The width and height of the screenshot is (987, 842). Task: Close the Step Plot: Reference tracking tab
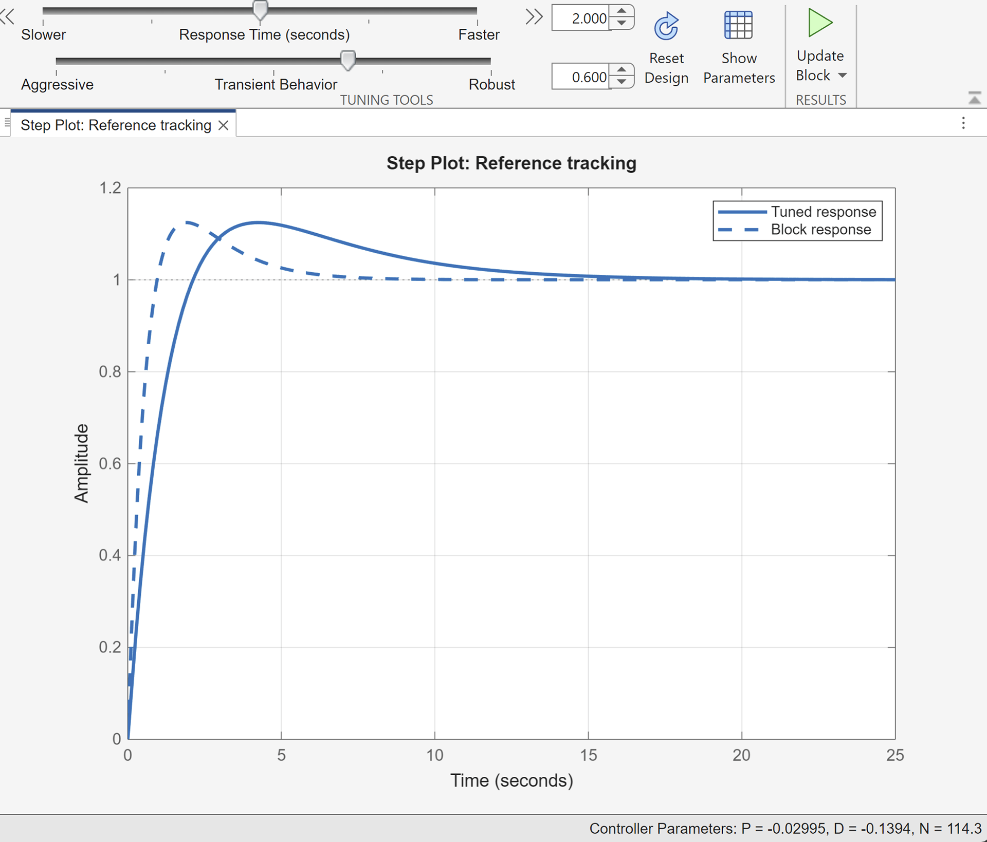(x=223, y=125)
